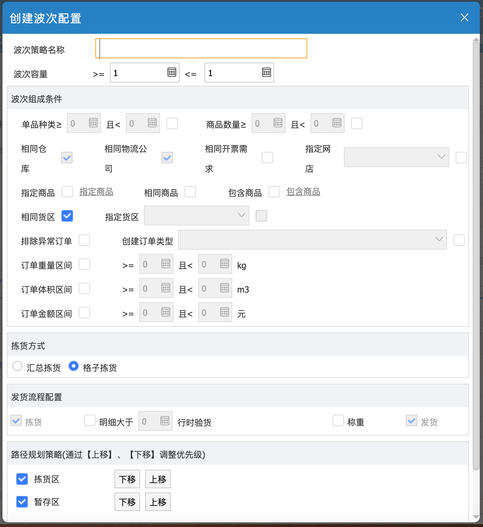Enable the 创建订单类型 checkbox

(459, 240)
